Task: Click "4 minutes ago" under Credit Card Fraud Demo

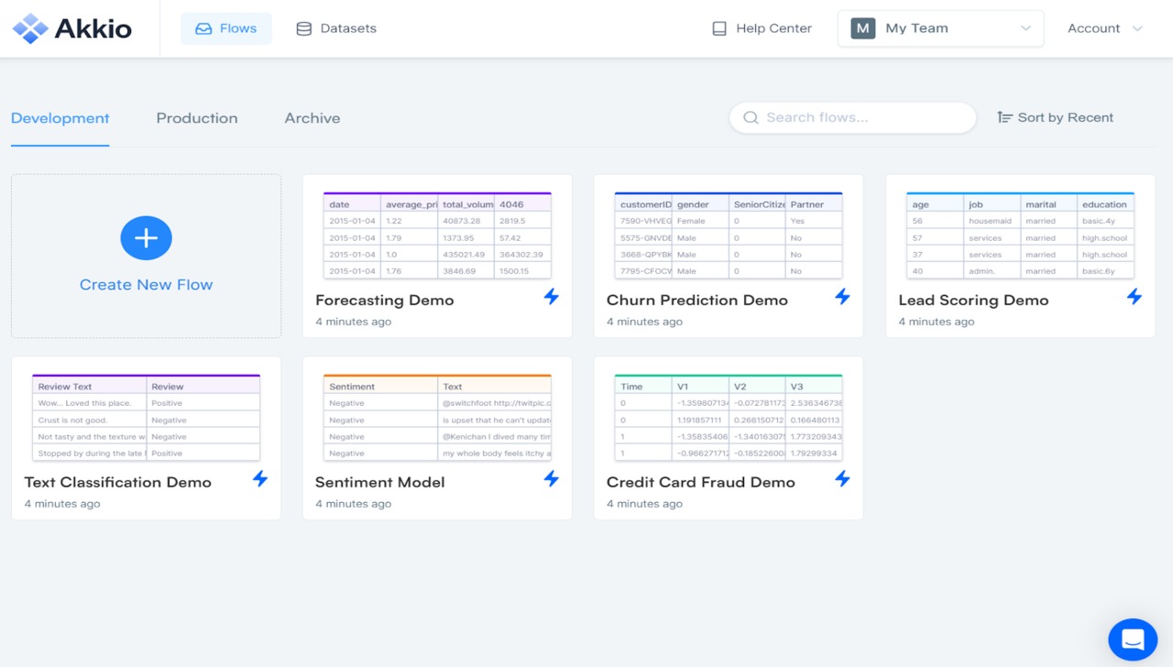Action: (645, 504)
